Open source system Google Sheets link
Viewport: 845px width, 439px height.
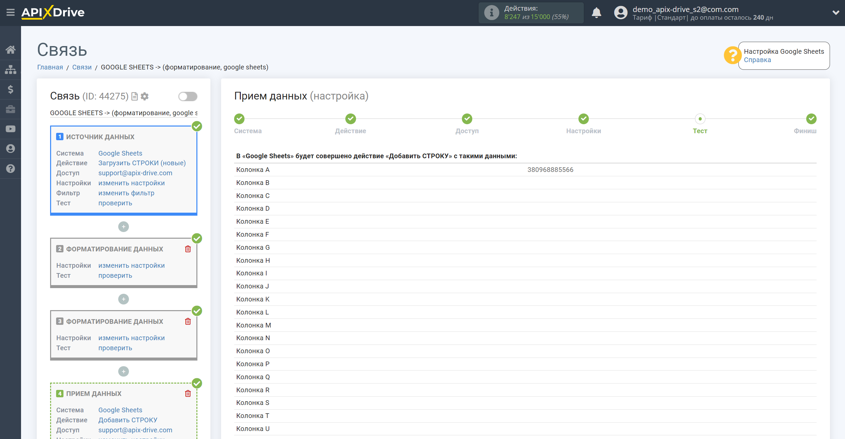point(120,153)
